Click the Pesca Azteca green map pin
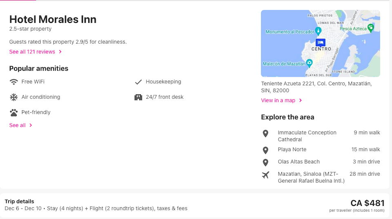The image size is (392, 219). point(371,28)
